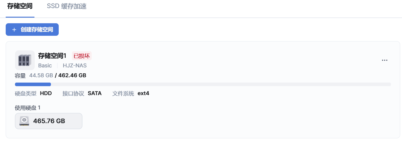
Task: Click the 使用硬盘 1 label
Action: coord(28,108)
